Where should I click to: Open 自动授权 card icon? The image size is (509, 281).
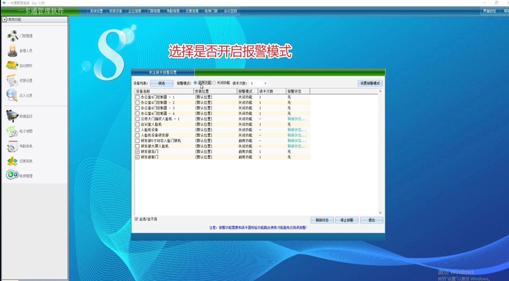click(x=12, y=66)
